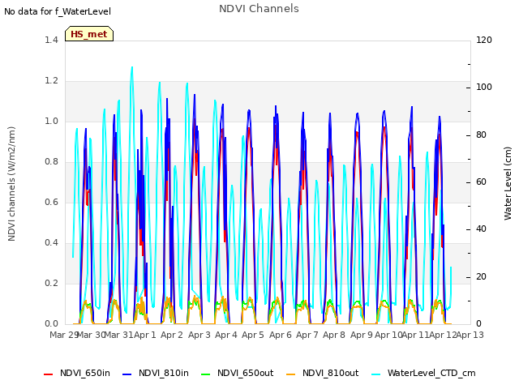Click the NDVI Channels chart title
This screenshot has height=389, width=519.
coord(259,8)
